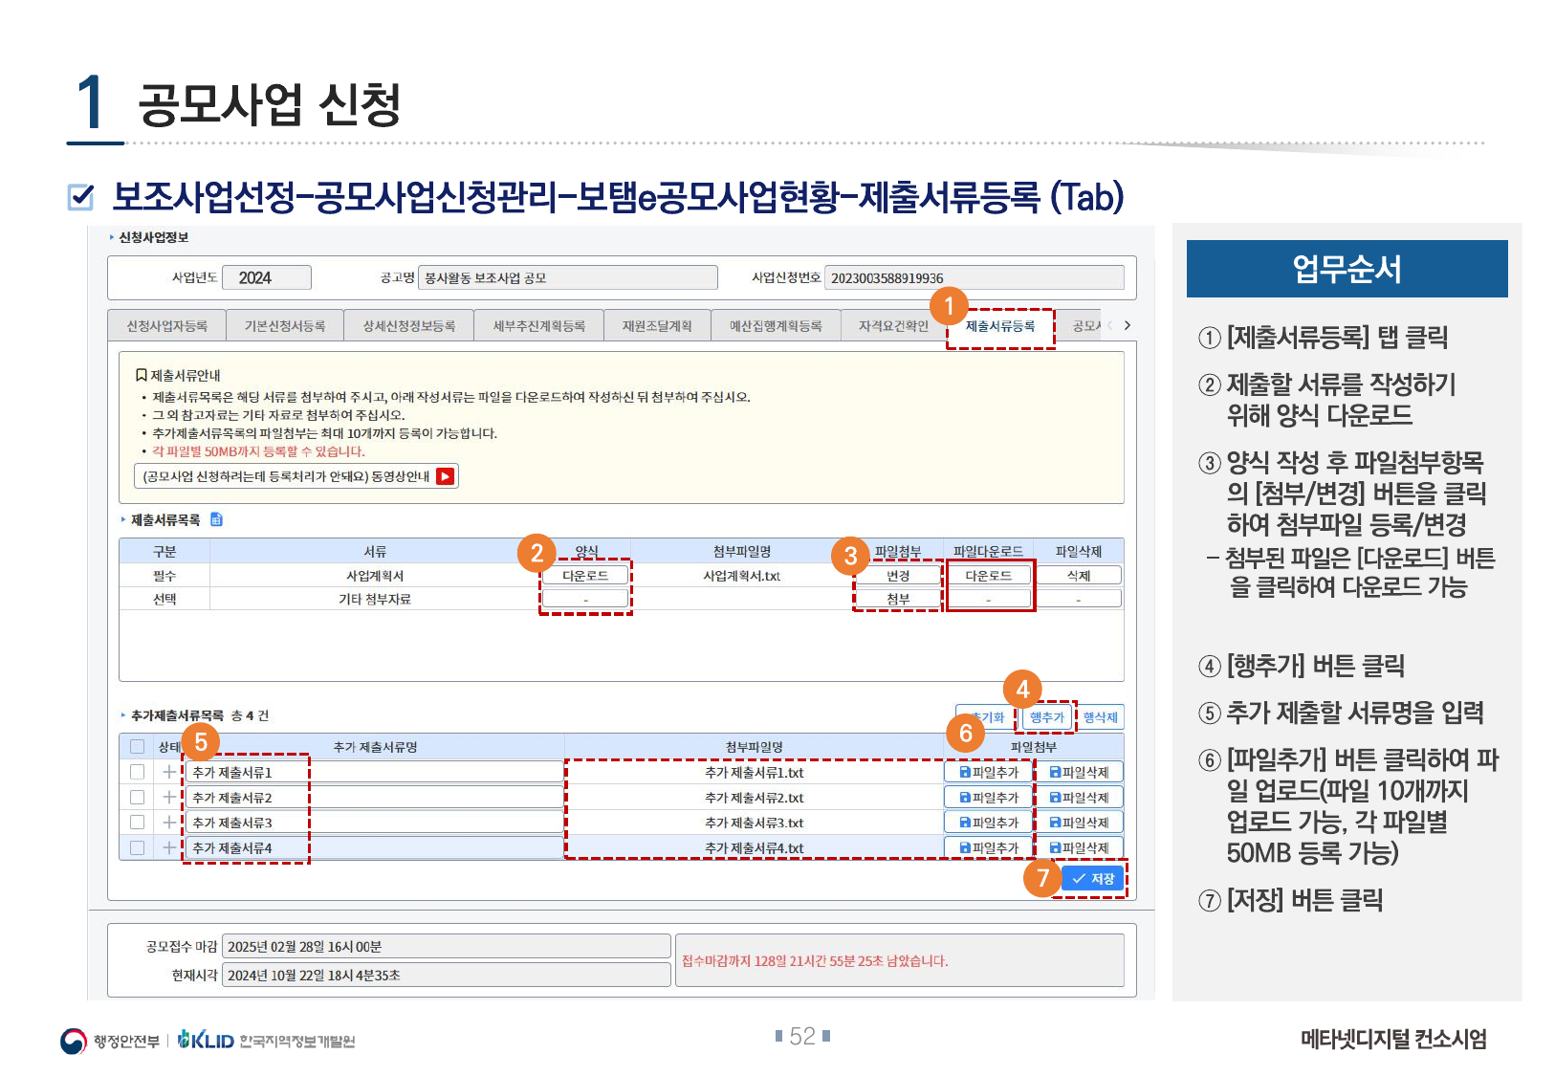
Task: Click the 다운로드 button in the 양식 column for 사업계획서
Action: [584, 576]
